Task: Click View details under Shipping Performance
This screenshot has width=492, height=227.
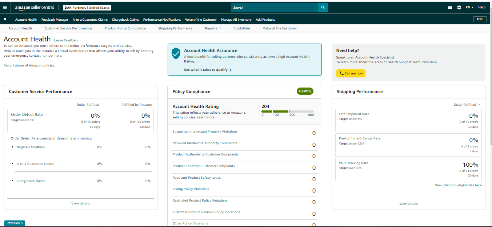Action: pos(408,204)
